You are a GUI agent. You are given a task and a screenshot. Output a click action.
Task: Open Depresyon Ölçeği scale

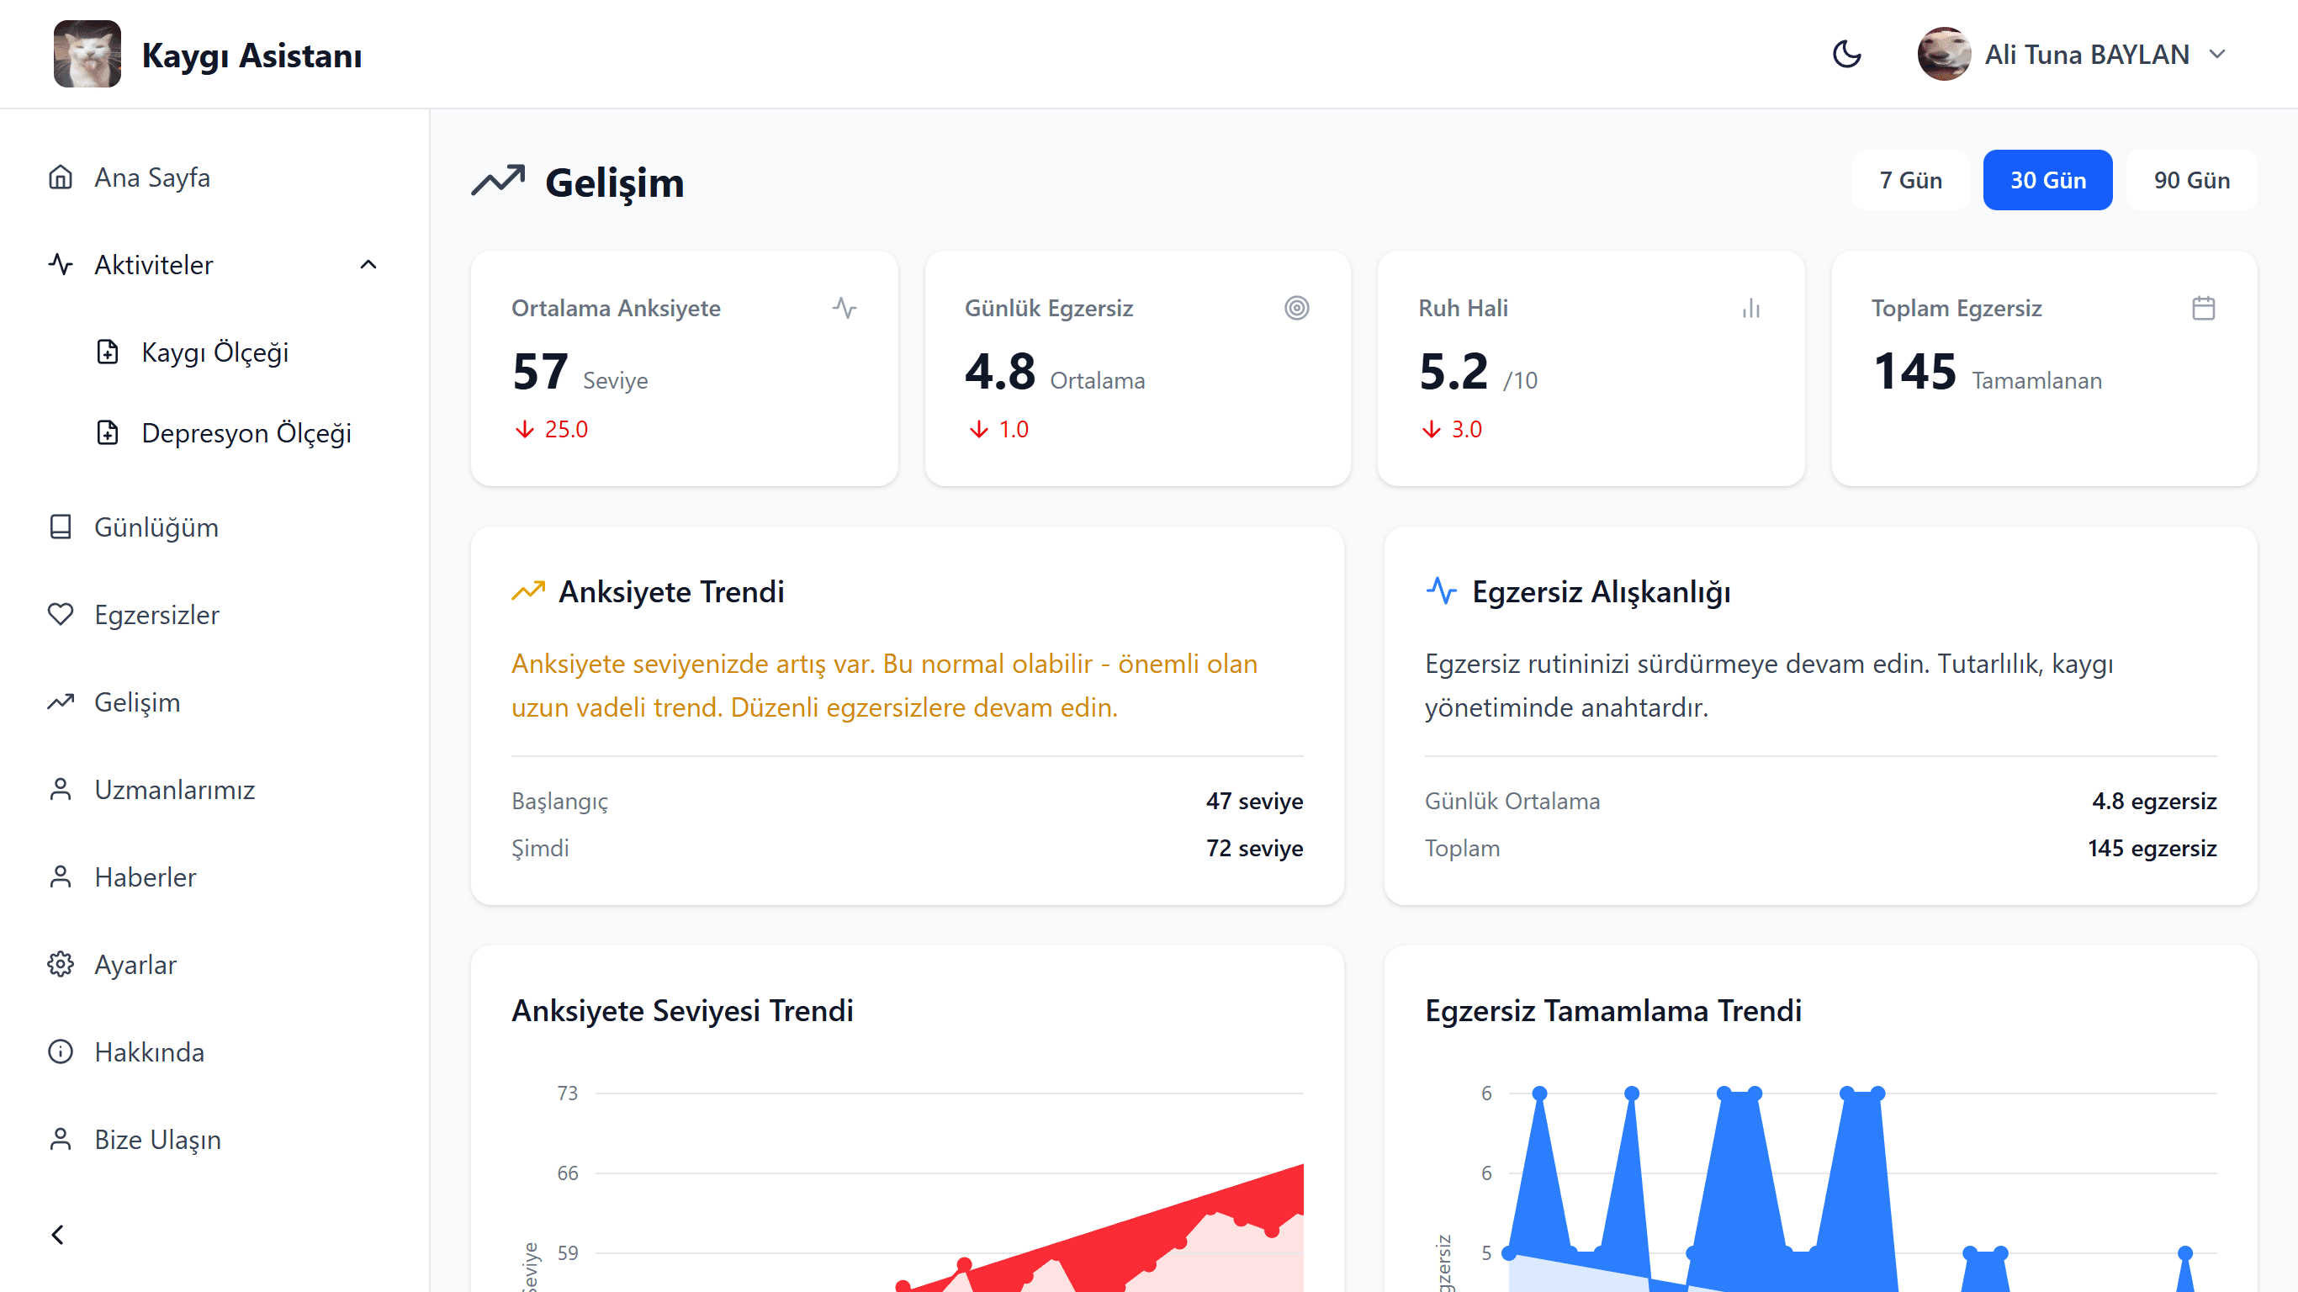coord(246,432)
